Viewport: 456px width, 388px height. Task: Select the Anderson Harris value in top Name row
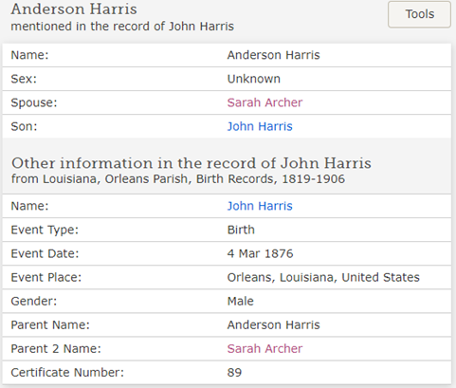273,55
